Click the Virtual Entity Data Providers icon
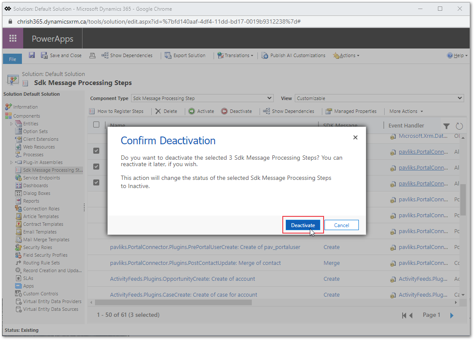The height and width of the screenshot is (340, 474). pos(18,301)
